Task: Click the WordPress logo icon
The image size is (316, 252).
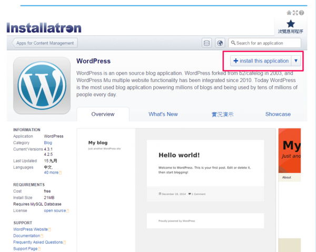Action: click(42, 86)
